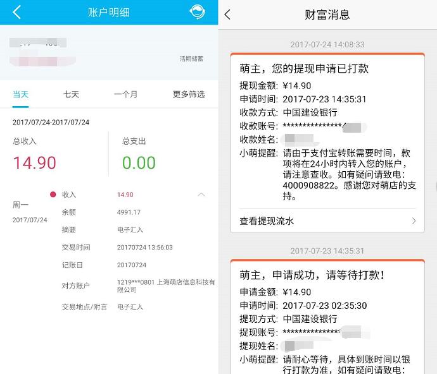The height and width of the screenshot is (374, 437).
Task: Go back from the 账户明细 screen
Action: coord(16,12)
